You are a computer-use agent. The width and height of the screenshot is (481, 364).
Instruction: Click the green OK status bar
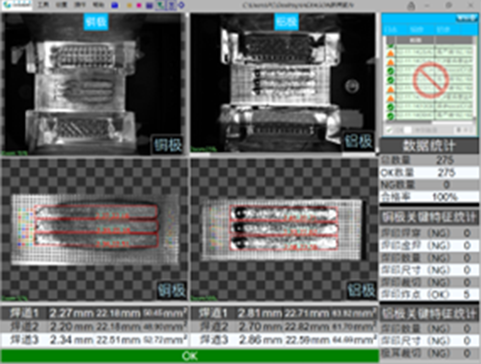tap(190, 356)
